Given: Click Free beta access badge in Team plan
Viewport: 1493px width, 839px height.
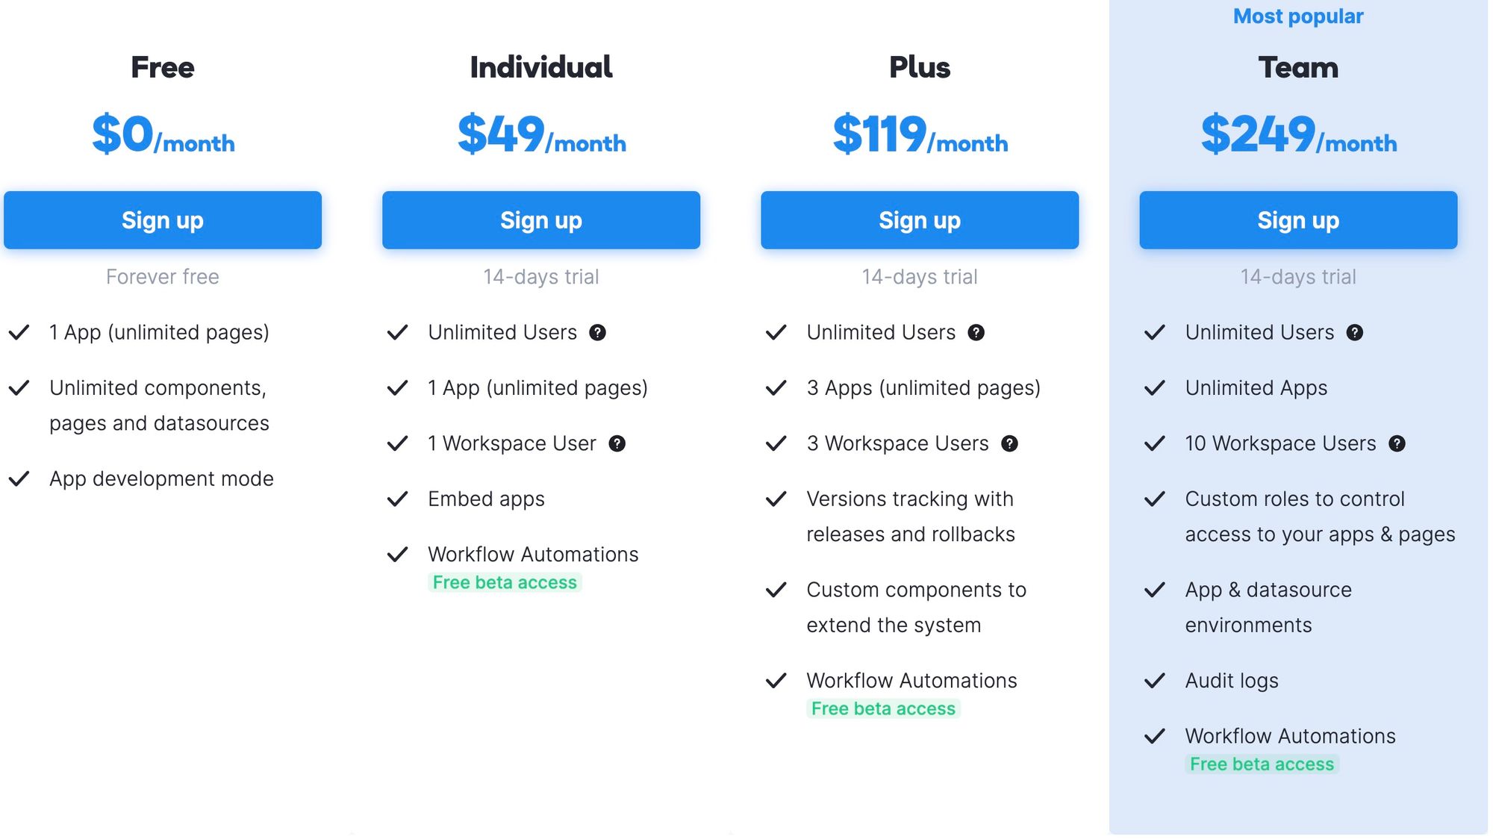Looking at the screenshot, I should [x=1262, y=764].
